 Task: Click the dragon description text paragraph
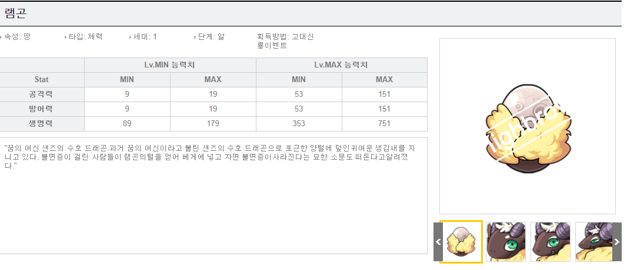[x=212, y=157]
